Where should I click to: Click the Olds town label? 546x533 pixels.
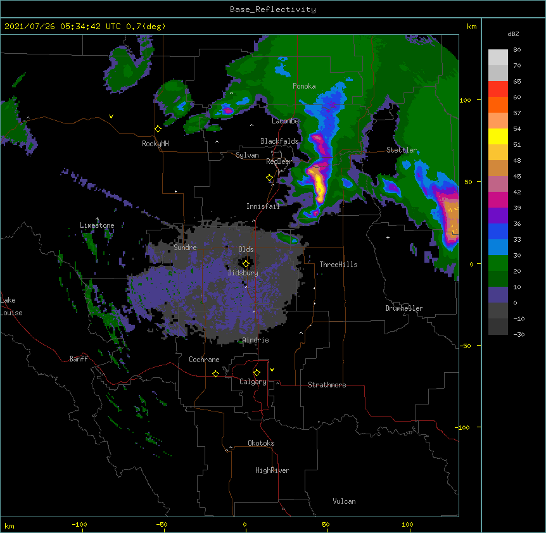coord(246,249)
